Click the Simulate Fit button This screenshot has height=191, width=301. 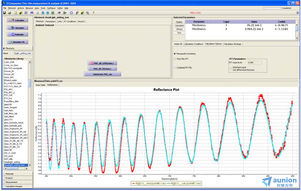tap(18, 42)
